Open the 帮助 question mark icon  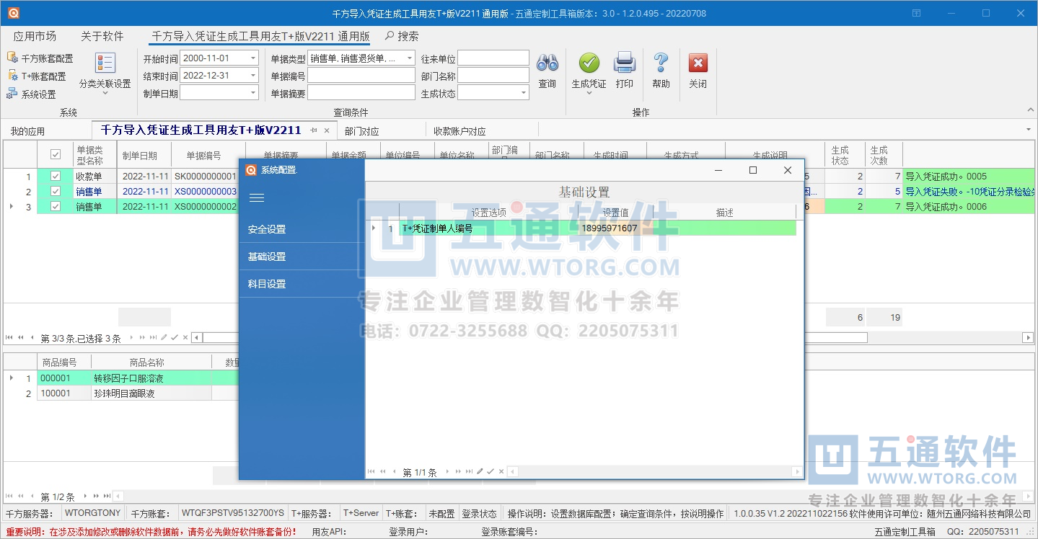pyautogui.click(x=661, y=64)
